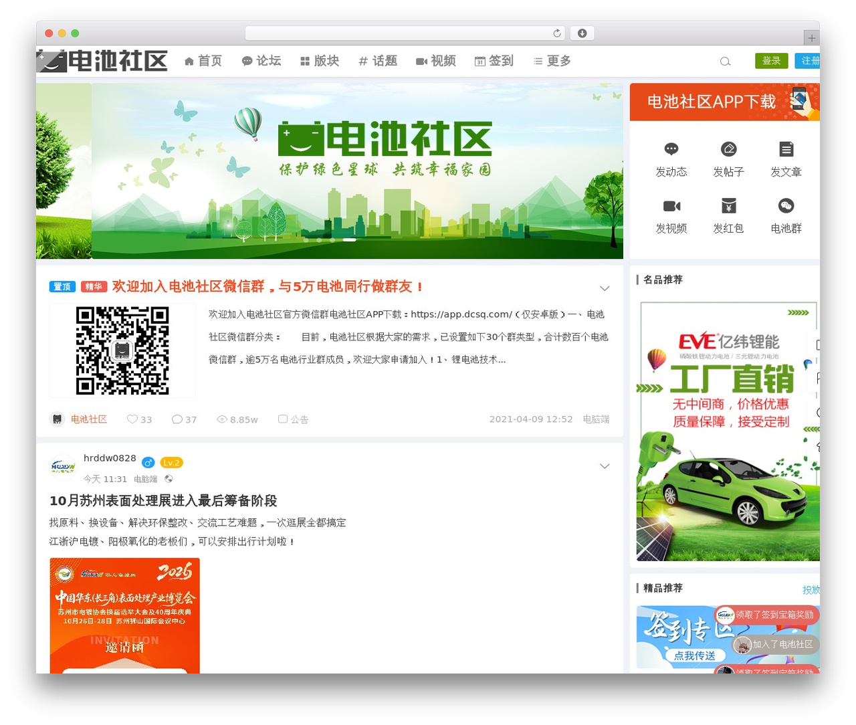
Task: Click the Lv.2 level badge
Action: [x=172, y=462]
